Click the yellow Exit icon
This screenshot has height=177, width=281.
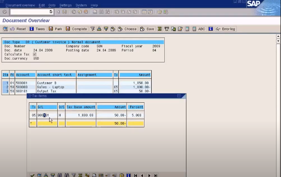pos(80,12)
